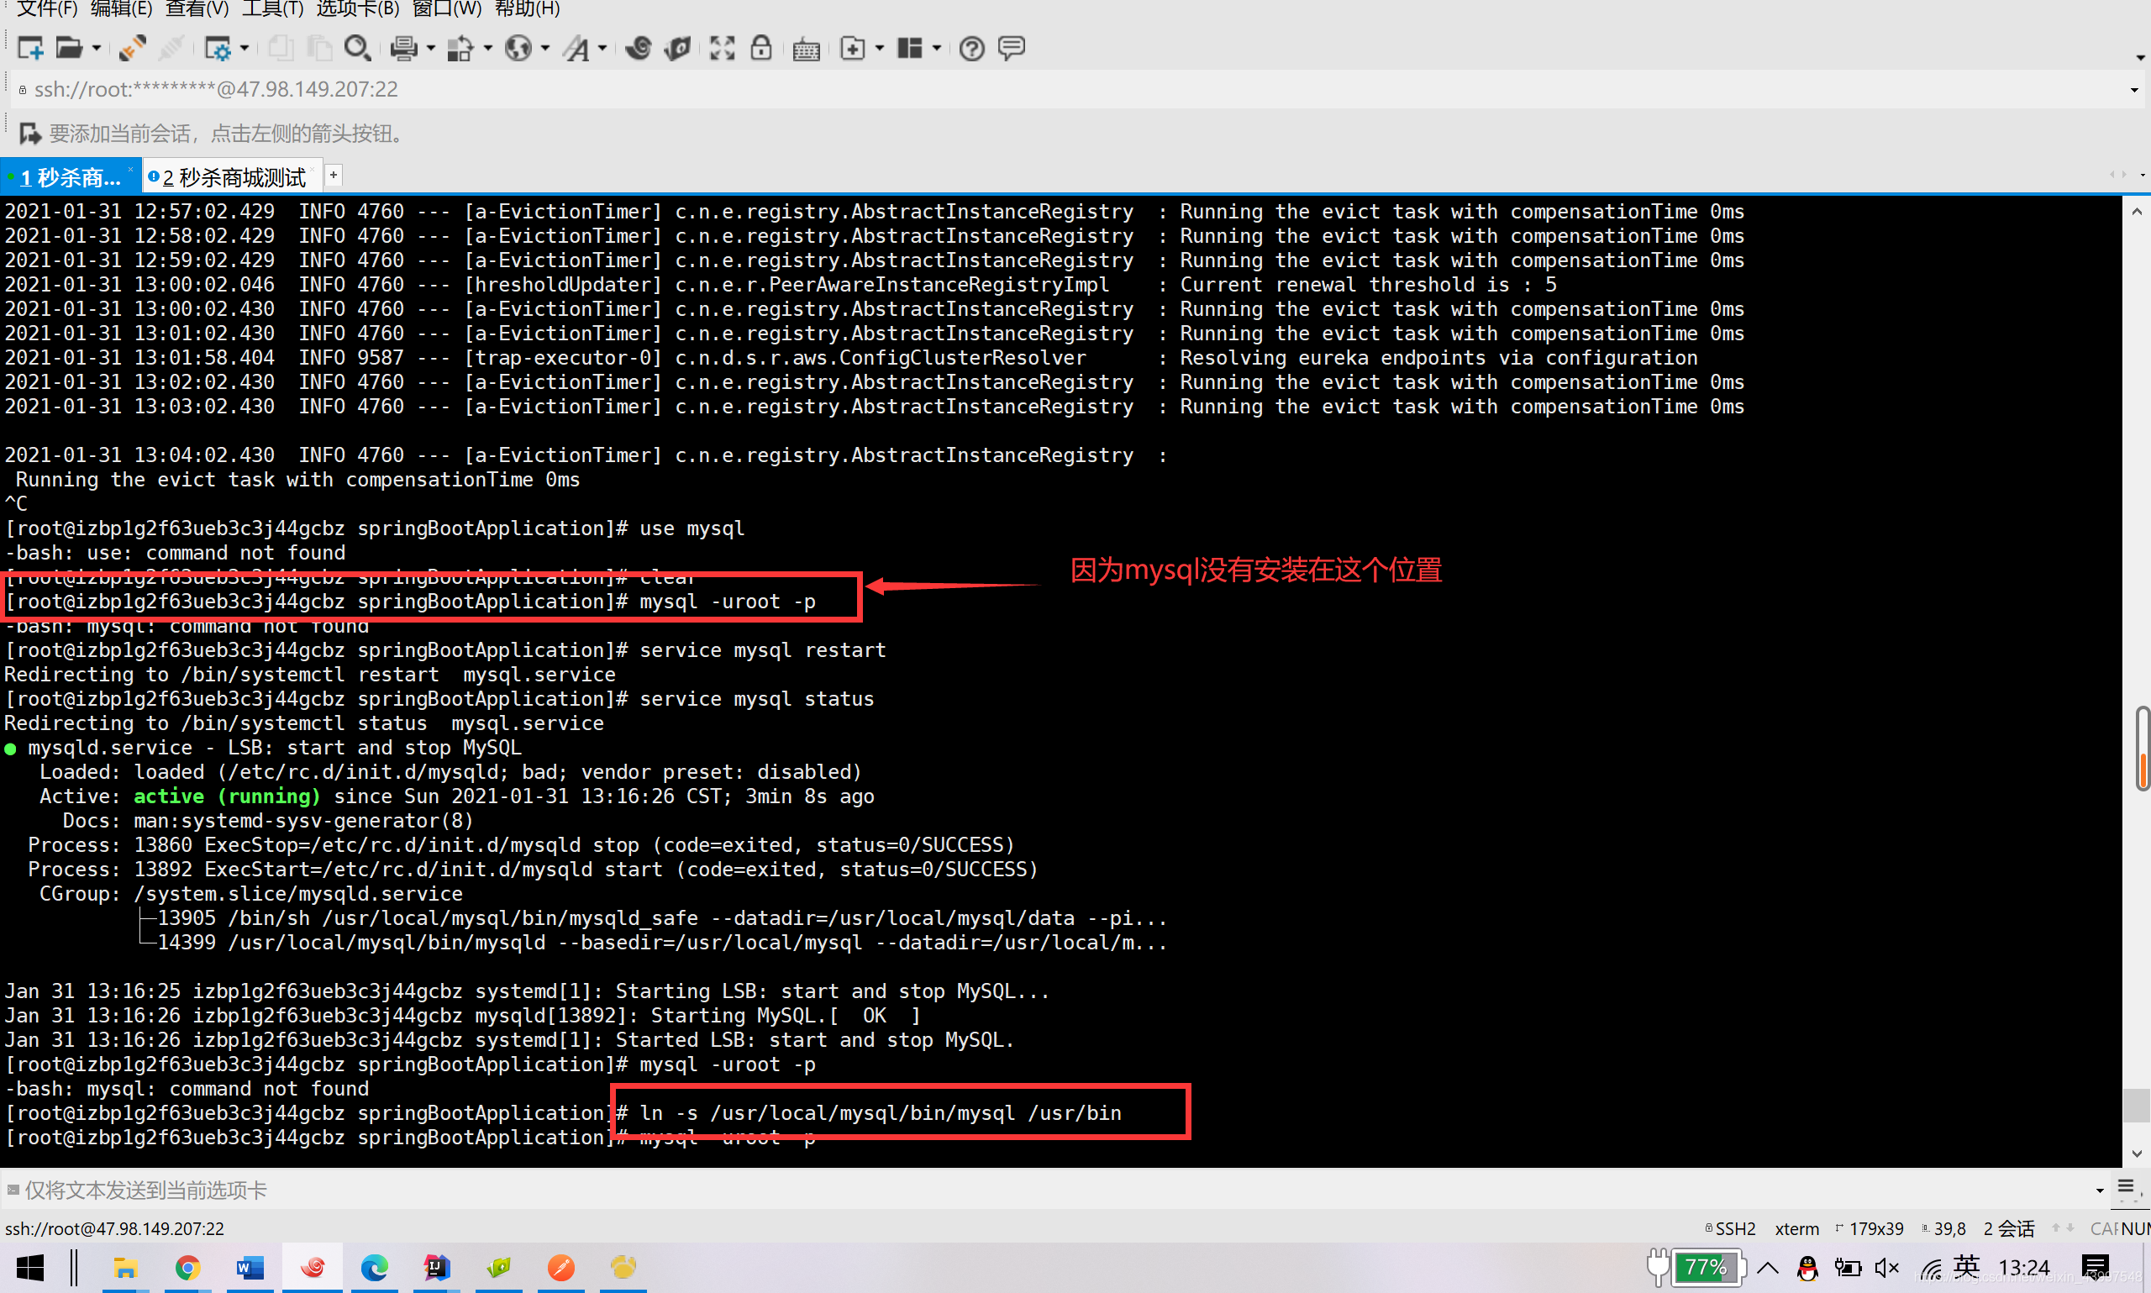Viewport: 2151px width, 1293px height.
Task: Toggle the English input method indicator
Action: tap(1966, 1266)
